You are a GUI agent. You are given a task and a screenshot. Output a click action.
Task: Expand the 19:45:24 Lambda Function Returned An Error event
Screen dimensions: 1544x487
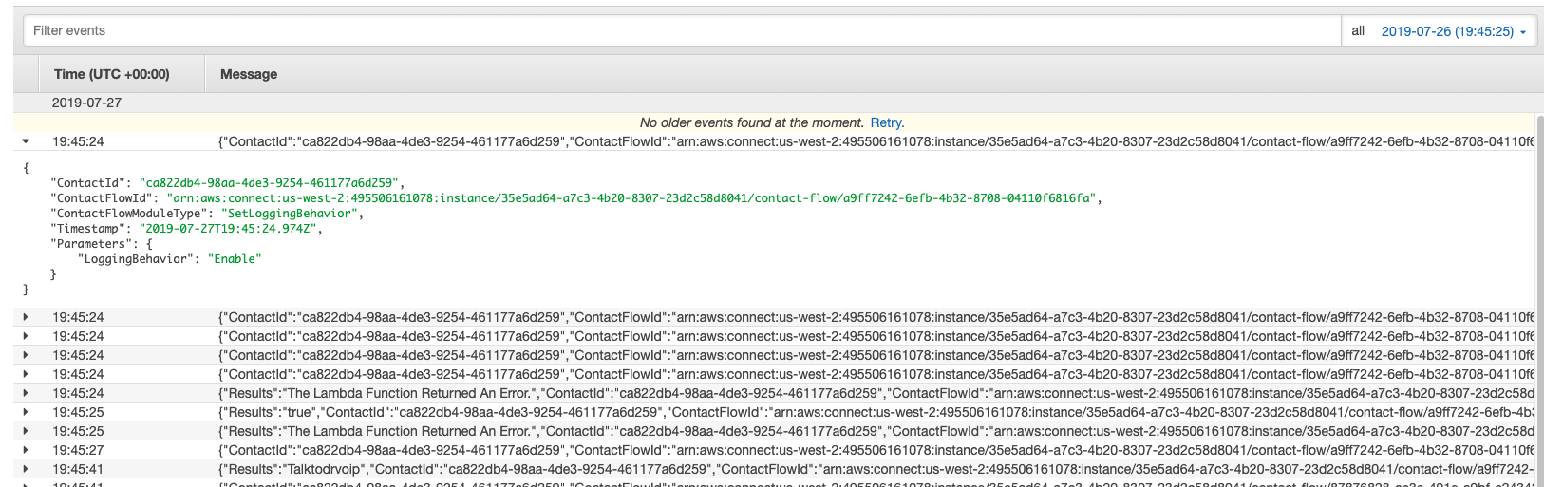[26, 393]
